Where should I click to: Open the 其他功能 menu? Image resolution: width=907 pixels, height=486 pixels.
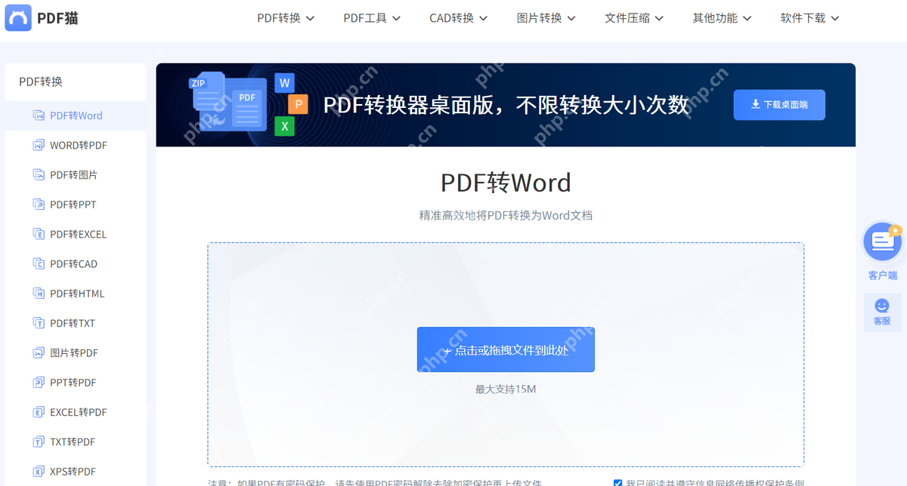click(x=723, y=18)
